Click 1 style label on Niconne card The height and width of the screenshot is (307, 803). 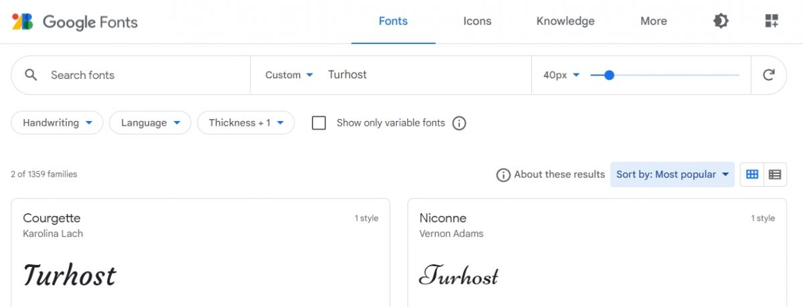point(763,218)
